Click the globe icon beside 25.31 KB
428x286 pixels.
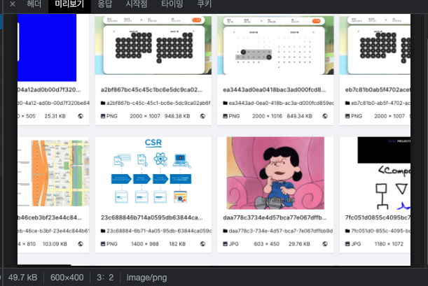click(x=81, y=116)
